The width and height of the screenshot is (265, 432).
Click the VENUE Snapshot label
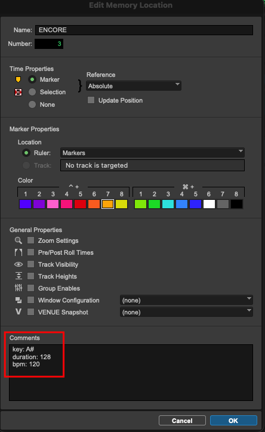[x=63, y=312]
